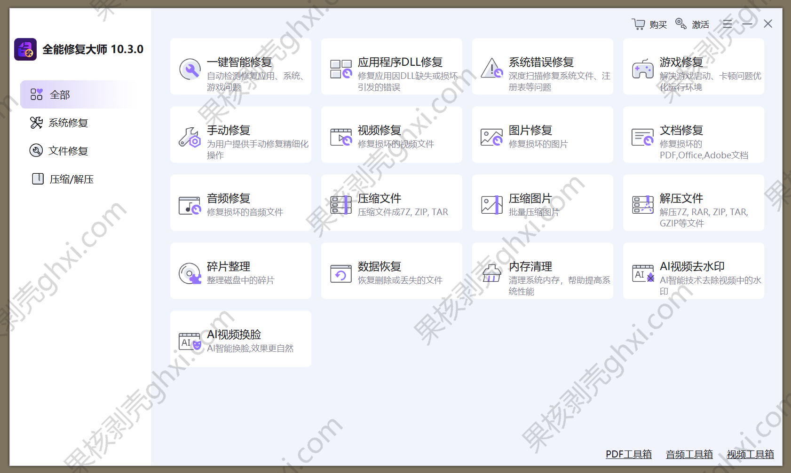Click the 手动修复 wrench-gear icon

coord(190,137)
